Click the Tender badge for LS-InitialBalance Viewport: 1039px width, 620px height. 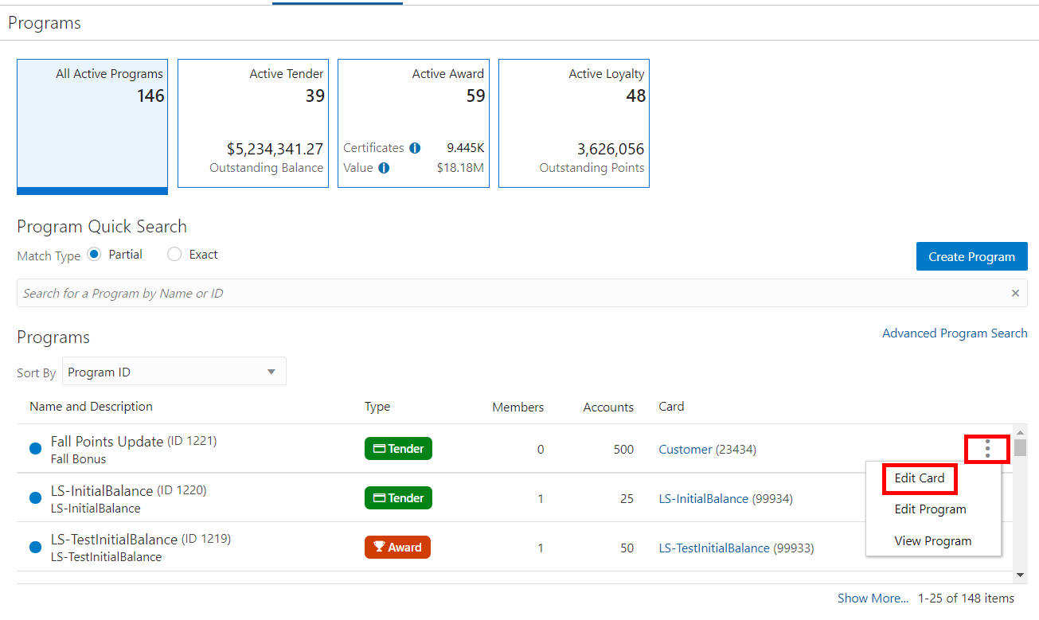(x=398, y=498)
